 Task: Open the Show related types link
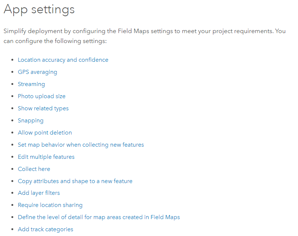pyautogui.click(x=43, y=108)
